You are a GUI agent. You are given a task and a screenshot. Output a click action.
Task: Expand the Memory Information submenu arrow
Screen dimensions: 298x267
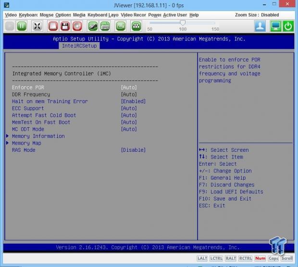[7, 136]
